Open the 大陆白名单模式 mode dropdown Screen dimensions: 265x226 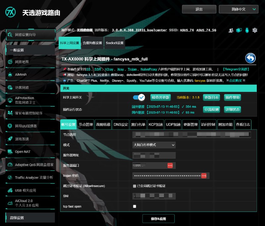[154, 145]
